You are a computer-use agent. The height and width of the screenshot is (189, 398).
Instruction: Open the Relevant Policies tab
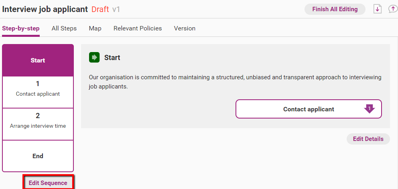138,28
